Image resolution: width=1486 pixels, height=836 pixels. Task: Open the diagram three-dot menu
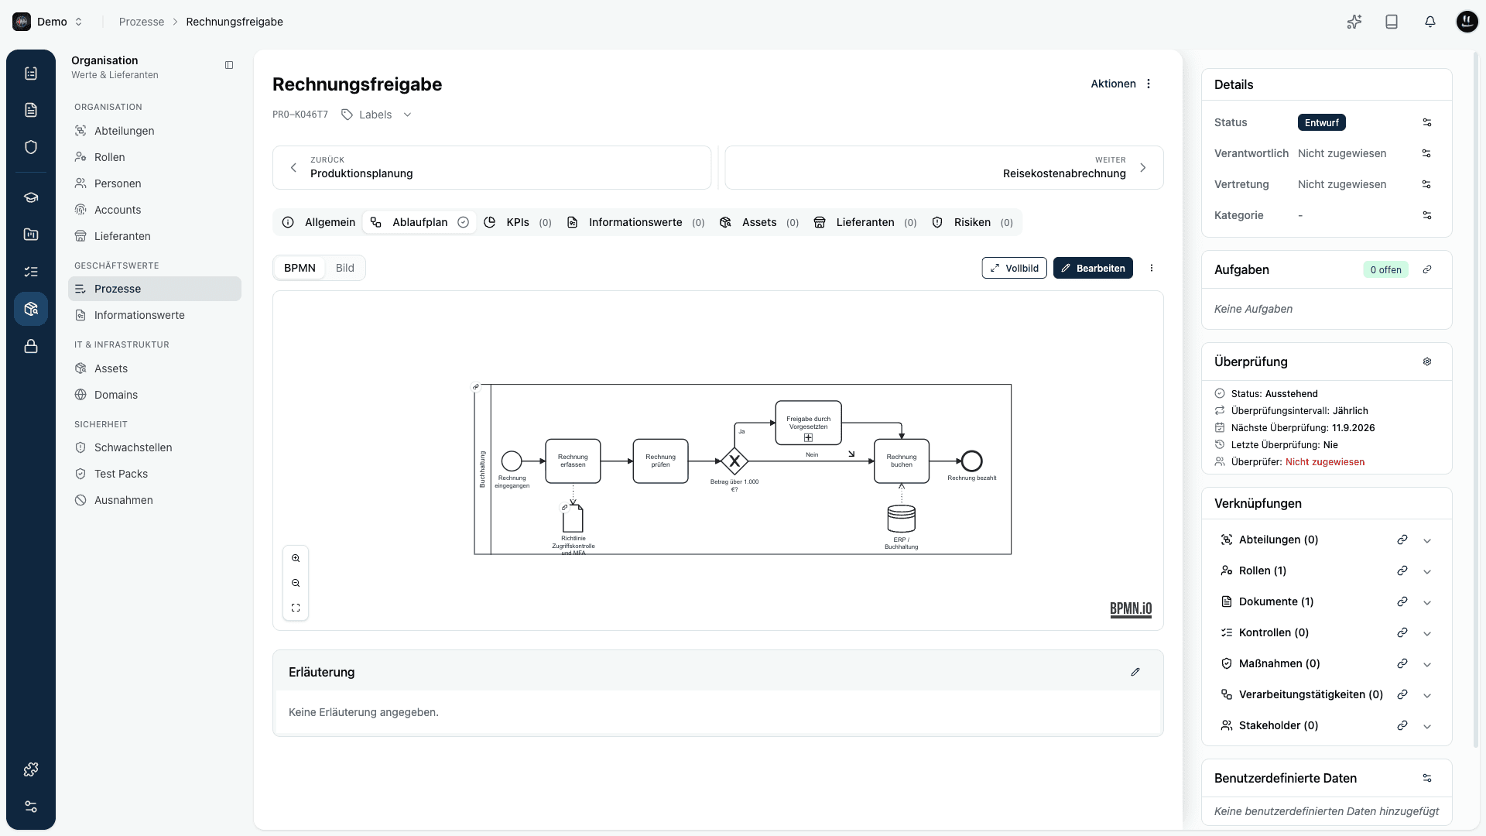(1152, 268)
